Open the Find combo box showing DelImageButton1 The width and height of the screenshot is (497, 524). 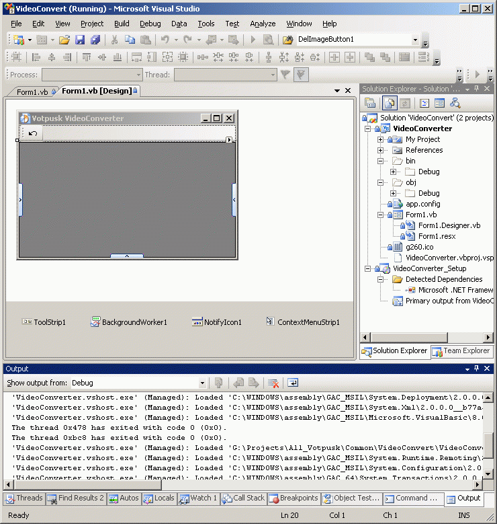click(415, 40)
